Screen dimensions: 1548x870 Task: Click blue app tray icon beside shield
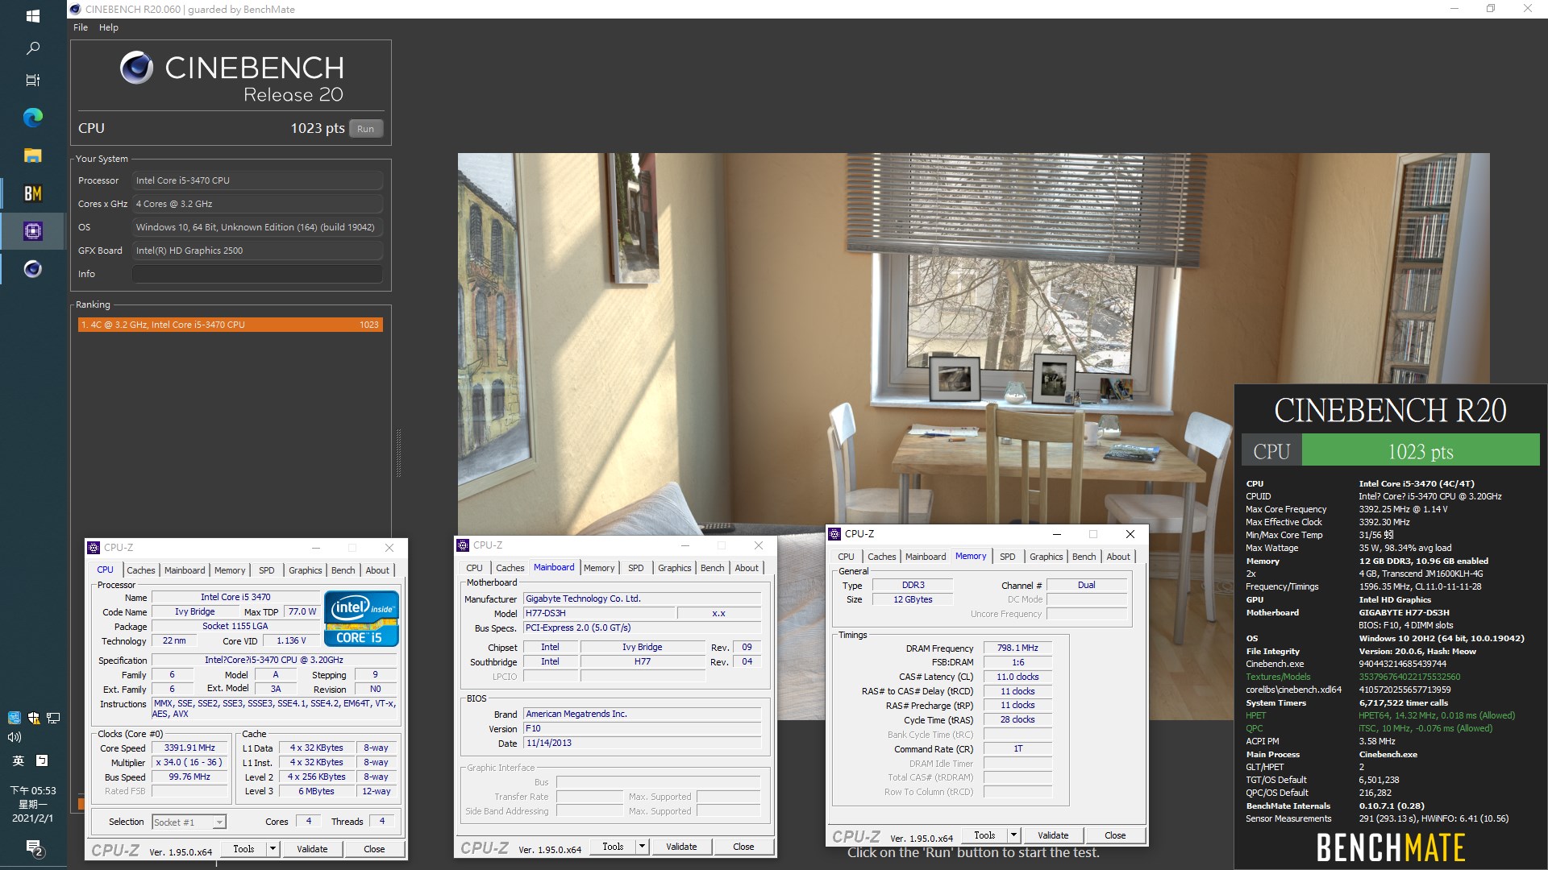click(14, 718)
